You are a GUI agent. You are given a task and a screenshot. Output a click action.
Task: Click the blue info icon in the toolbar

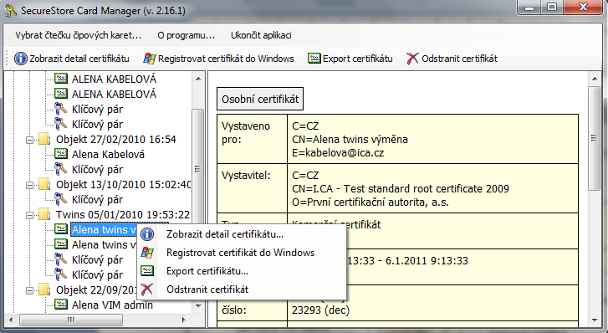[x=21, y=59]
